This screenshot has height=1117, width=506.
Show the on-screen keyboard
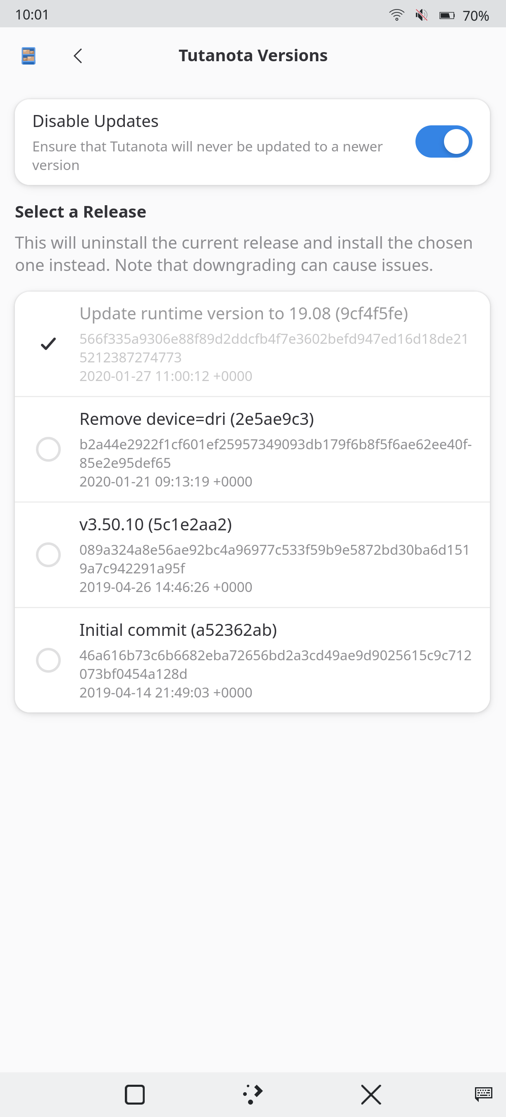click(x=483, y=1094)
